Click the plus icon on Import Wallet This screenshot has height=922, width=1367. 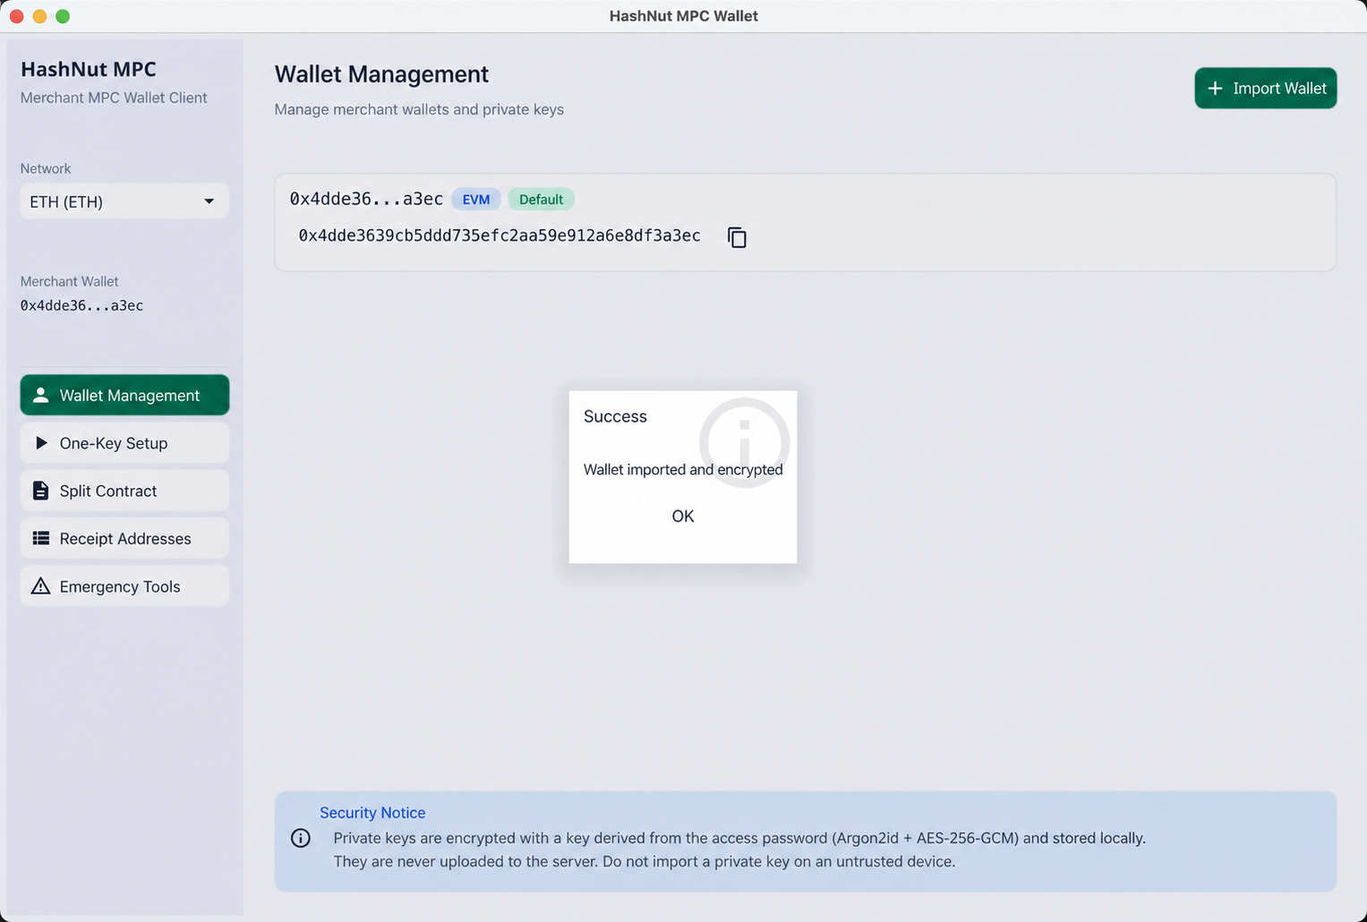tap(1215, 88)
